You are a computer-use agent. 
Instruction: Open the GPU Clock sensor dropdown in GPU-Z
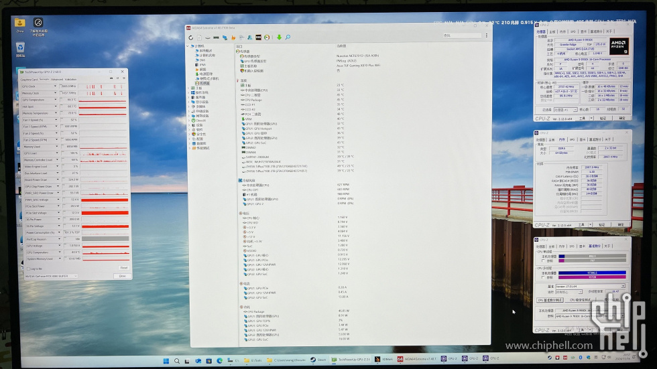click(55, 86)
